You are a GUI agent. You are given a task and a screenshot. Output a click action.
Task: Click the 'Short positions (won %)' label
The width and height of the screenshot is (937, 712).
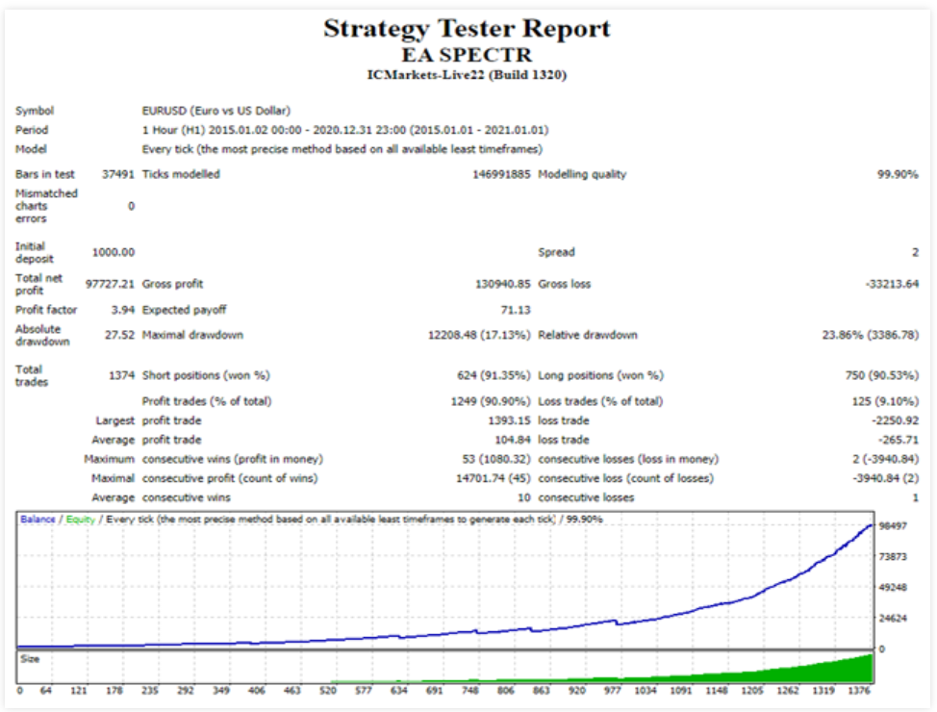pyautogui.click(x=206, y=375)
